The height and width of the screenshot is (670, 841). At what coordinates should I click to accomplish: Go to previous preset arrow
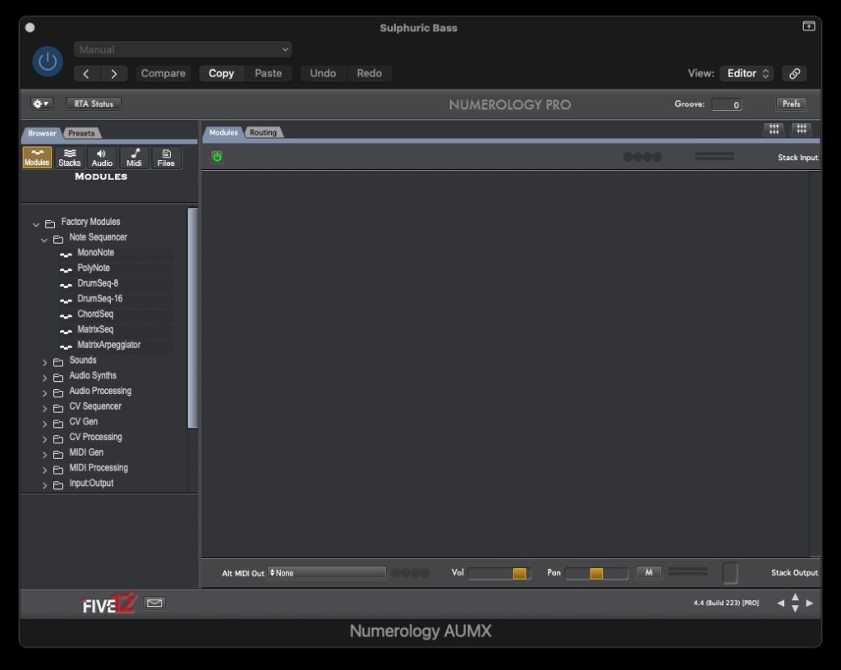(x=87, y=73)
